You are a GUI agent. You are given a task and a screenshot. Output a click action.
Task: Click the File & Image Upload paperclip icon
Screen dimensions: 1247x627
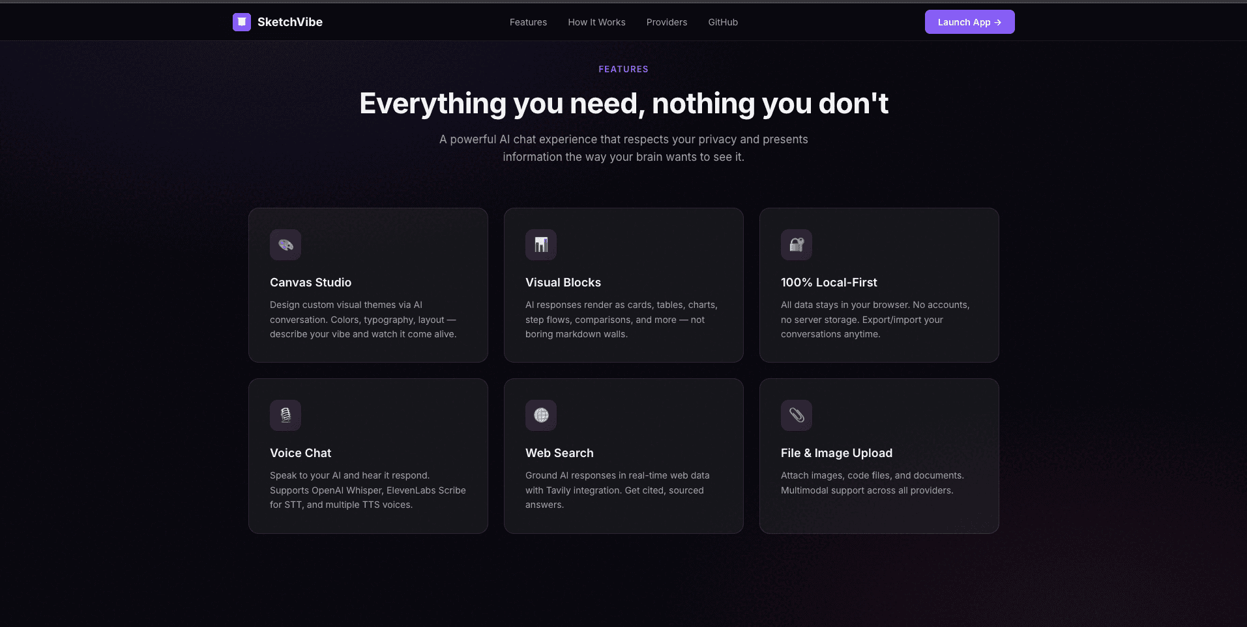click(796, 415)
